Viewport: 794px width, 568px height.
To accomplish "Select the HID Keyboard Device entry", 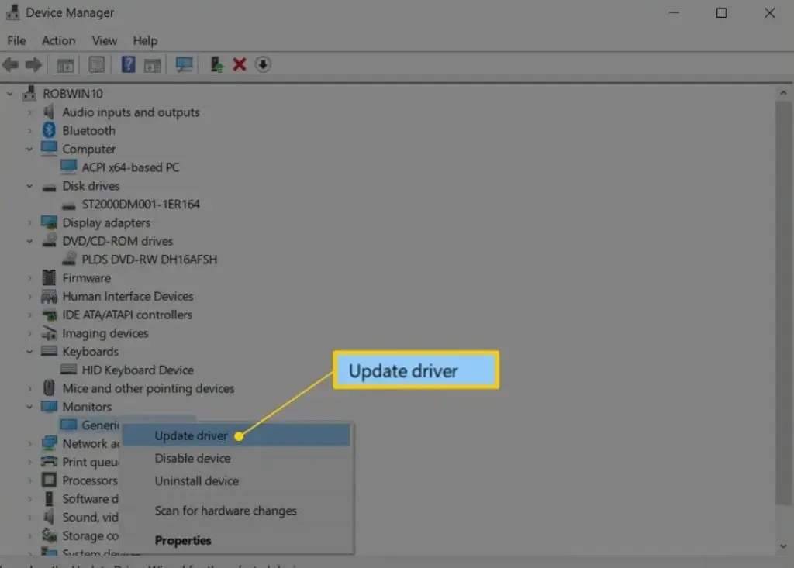I will pos(137,370).
